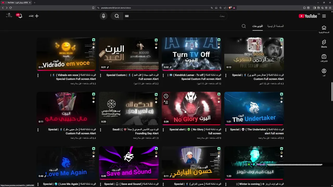Open options menu for عبدالرحمن الشهري video
Viewport: 333px width, 187px height.
click(226, 75)
